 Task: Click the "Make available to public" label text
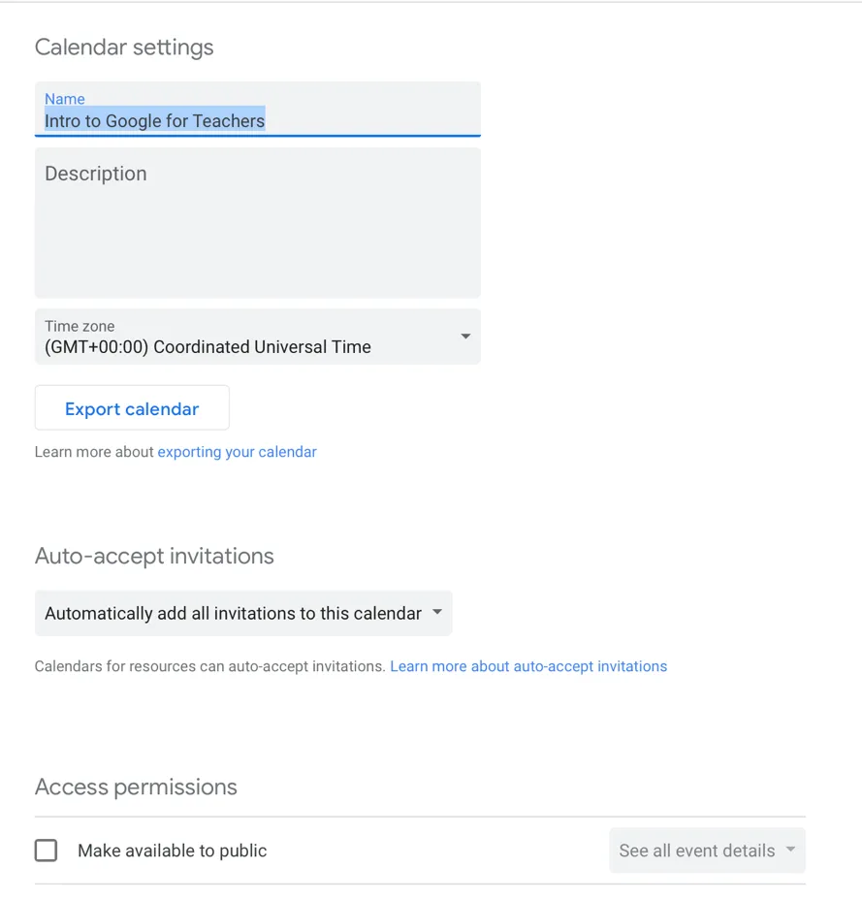172,851
